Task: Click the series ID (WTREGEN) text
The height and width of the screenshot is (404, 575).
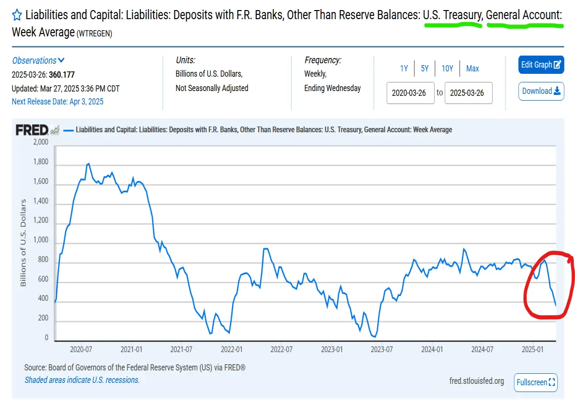Action: tap(94, 34)
